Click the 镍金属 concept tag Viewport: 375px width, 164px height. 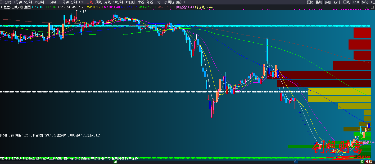41,159
